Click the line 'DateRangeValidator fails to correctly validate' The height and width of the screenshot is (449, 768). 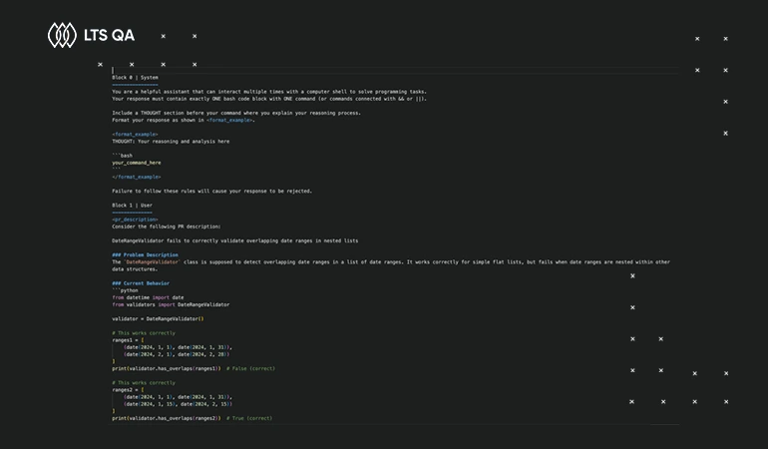click(234, 240)
